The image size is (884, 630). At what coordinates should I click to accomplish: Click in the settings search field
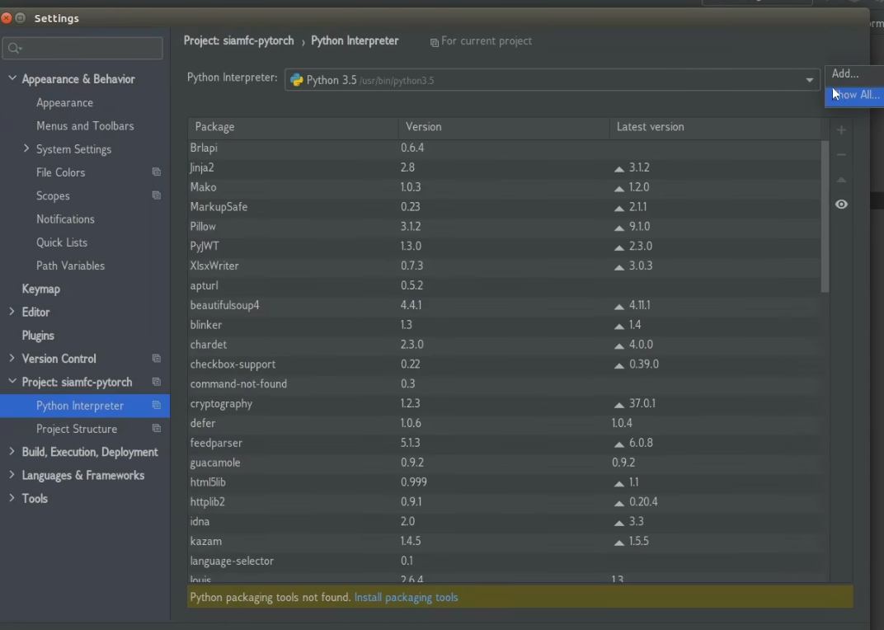click(82, 49)
